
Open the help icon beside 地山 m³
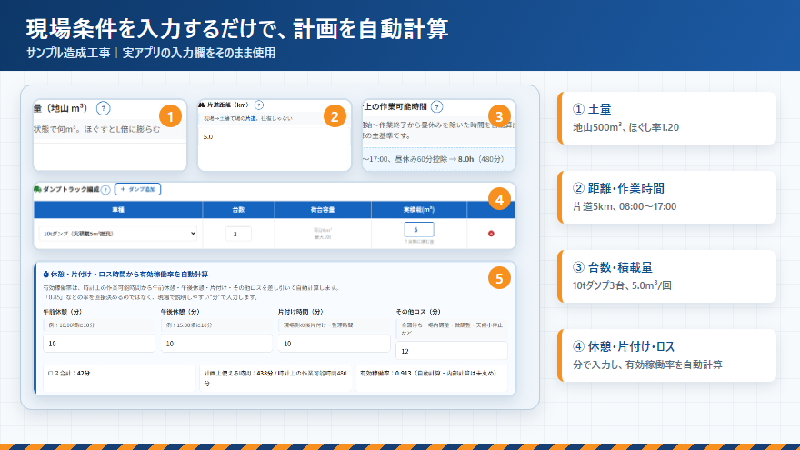103,108
